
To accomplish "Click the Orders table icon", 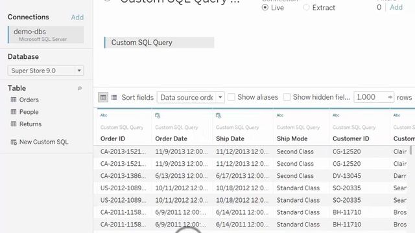I will 14,100.
